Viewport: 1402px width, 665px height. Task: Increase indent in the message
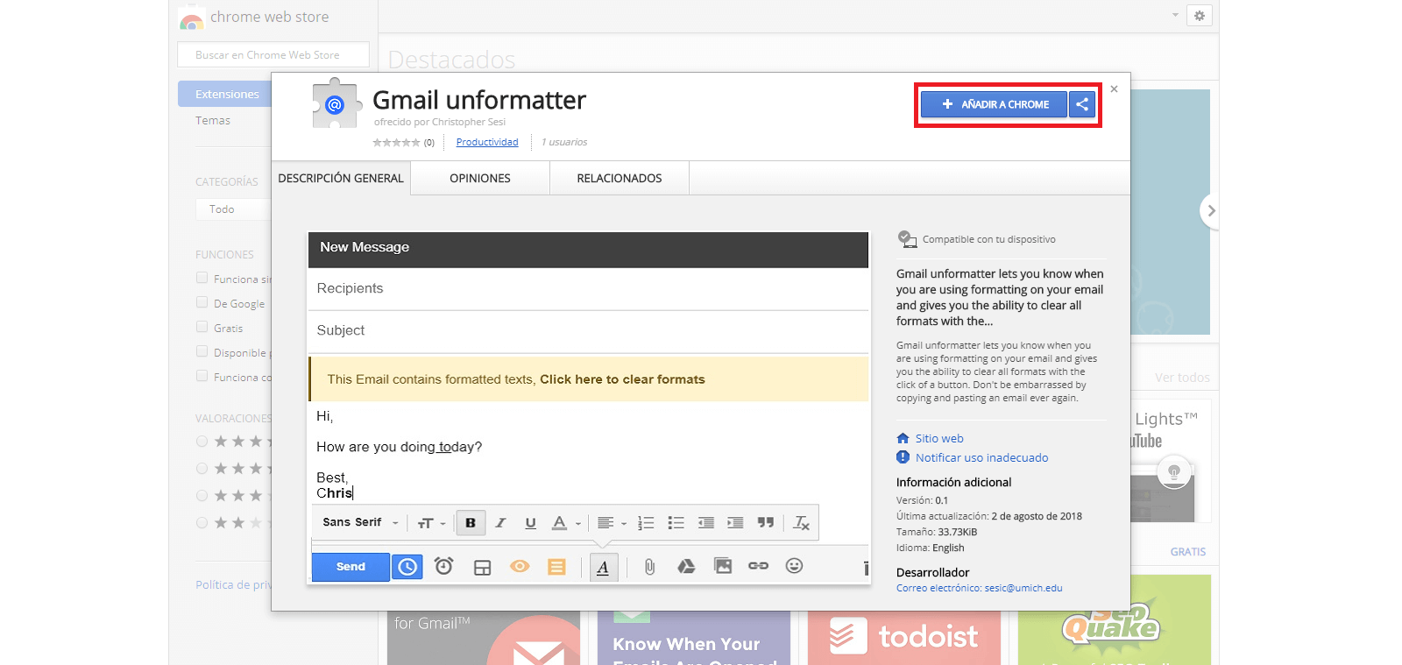tap(735, 523)
